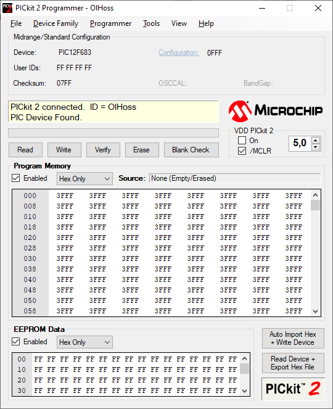The width and height of the screenshot is (333, 409).
Task: Click EEPROM Data scrollbar down arrow
Action: point(244,390)
